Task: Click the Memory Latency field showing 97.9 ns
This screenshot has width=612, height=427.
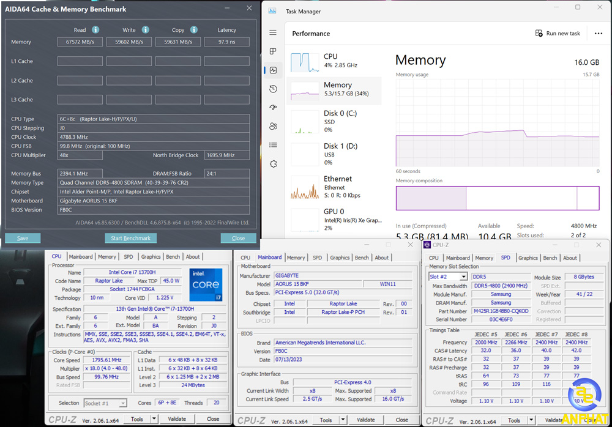Action: pyautogui.click(x=227, y=42)
